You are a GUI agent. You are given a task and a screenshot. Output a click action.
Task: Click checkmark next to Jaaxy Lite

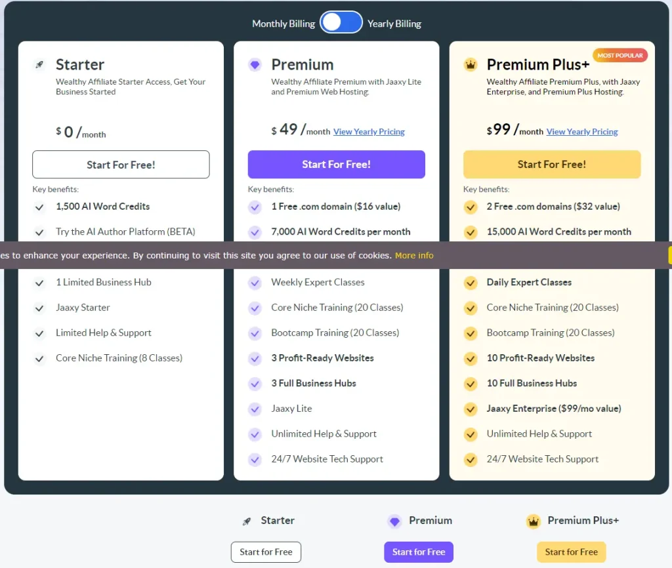tap(255, 409)
